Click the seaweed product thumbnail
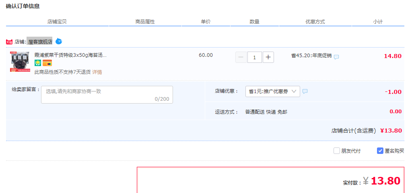 (x=21, y=62)
